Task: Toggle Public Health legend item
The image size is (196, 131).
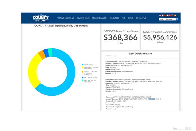Action: click(88, 77)
